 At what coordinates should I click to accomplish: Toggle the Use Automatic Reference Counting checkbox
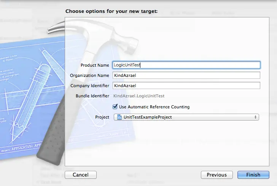coord(115,107)
